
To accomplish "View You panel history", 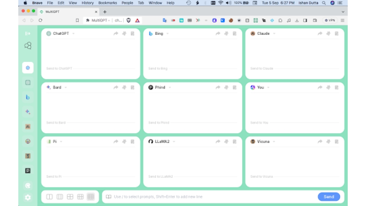I will click(337, 87).
